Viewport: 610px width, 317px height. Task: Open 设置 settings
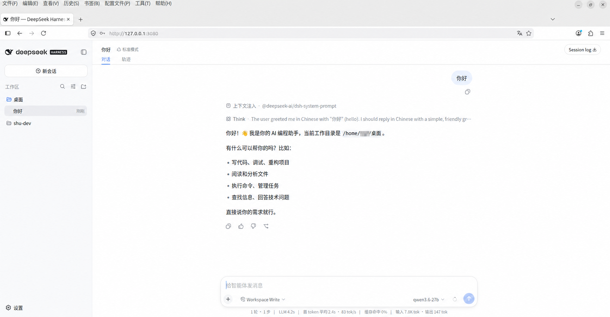pos(14,308)
